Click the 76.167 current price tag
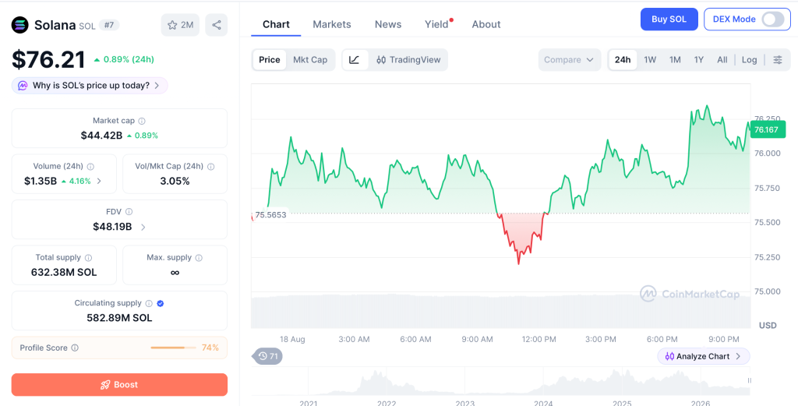Screen dimensions: 798x406 (x=767, y=129)
